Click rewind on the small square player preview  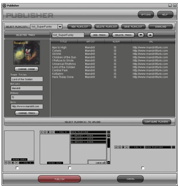click(6, 163)
